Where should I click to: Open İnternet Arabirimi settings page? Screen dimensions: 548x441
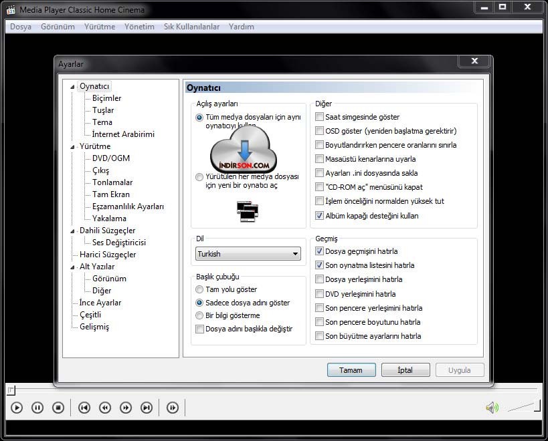click(123, 134)
